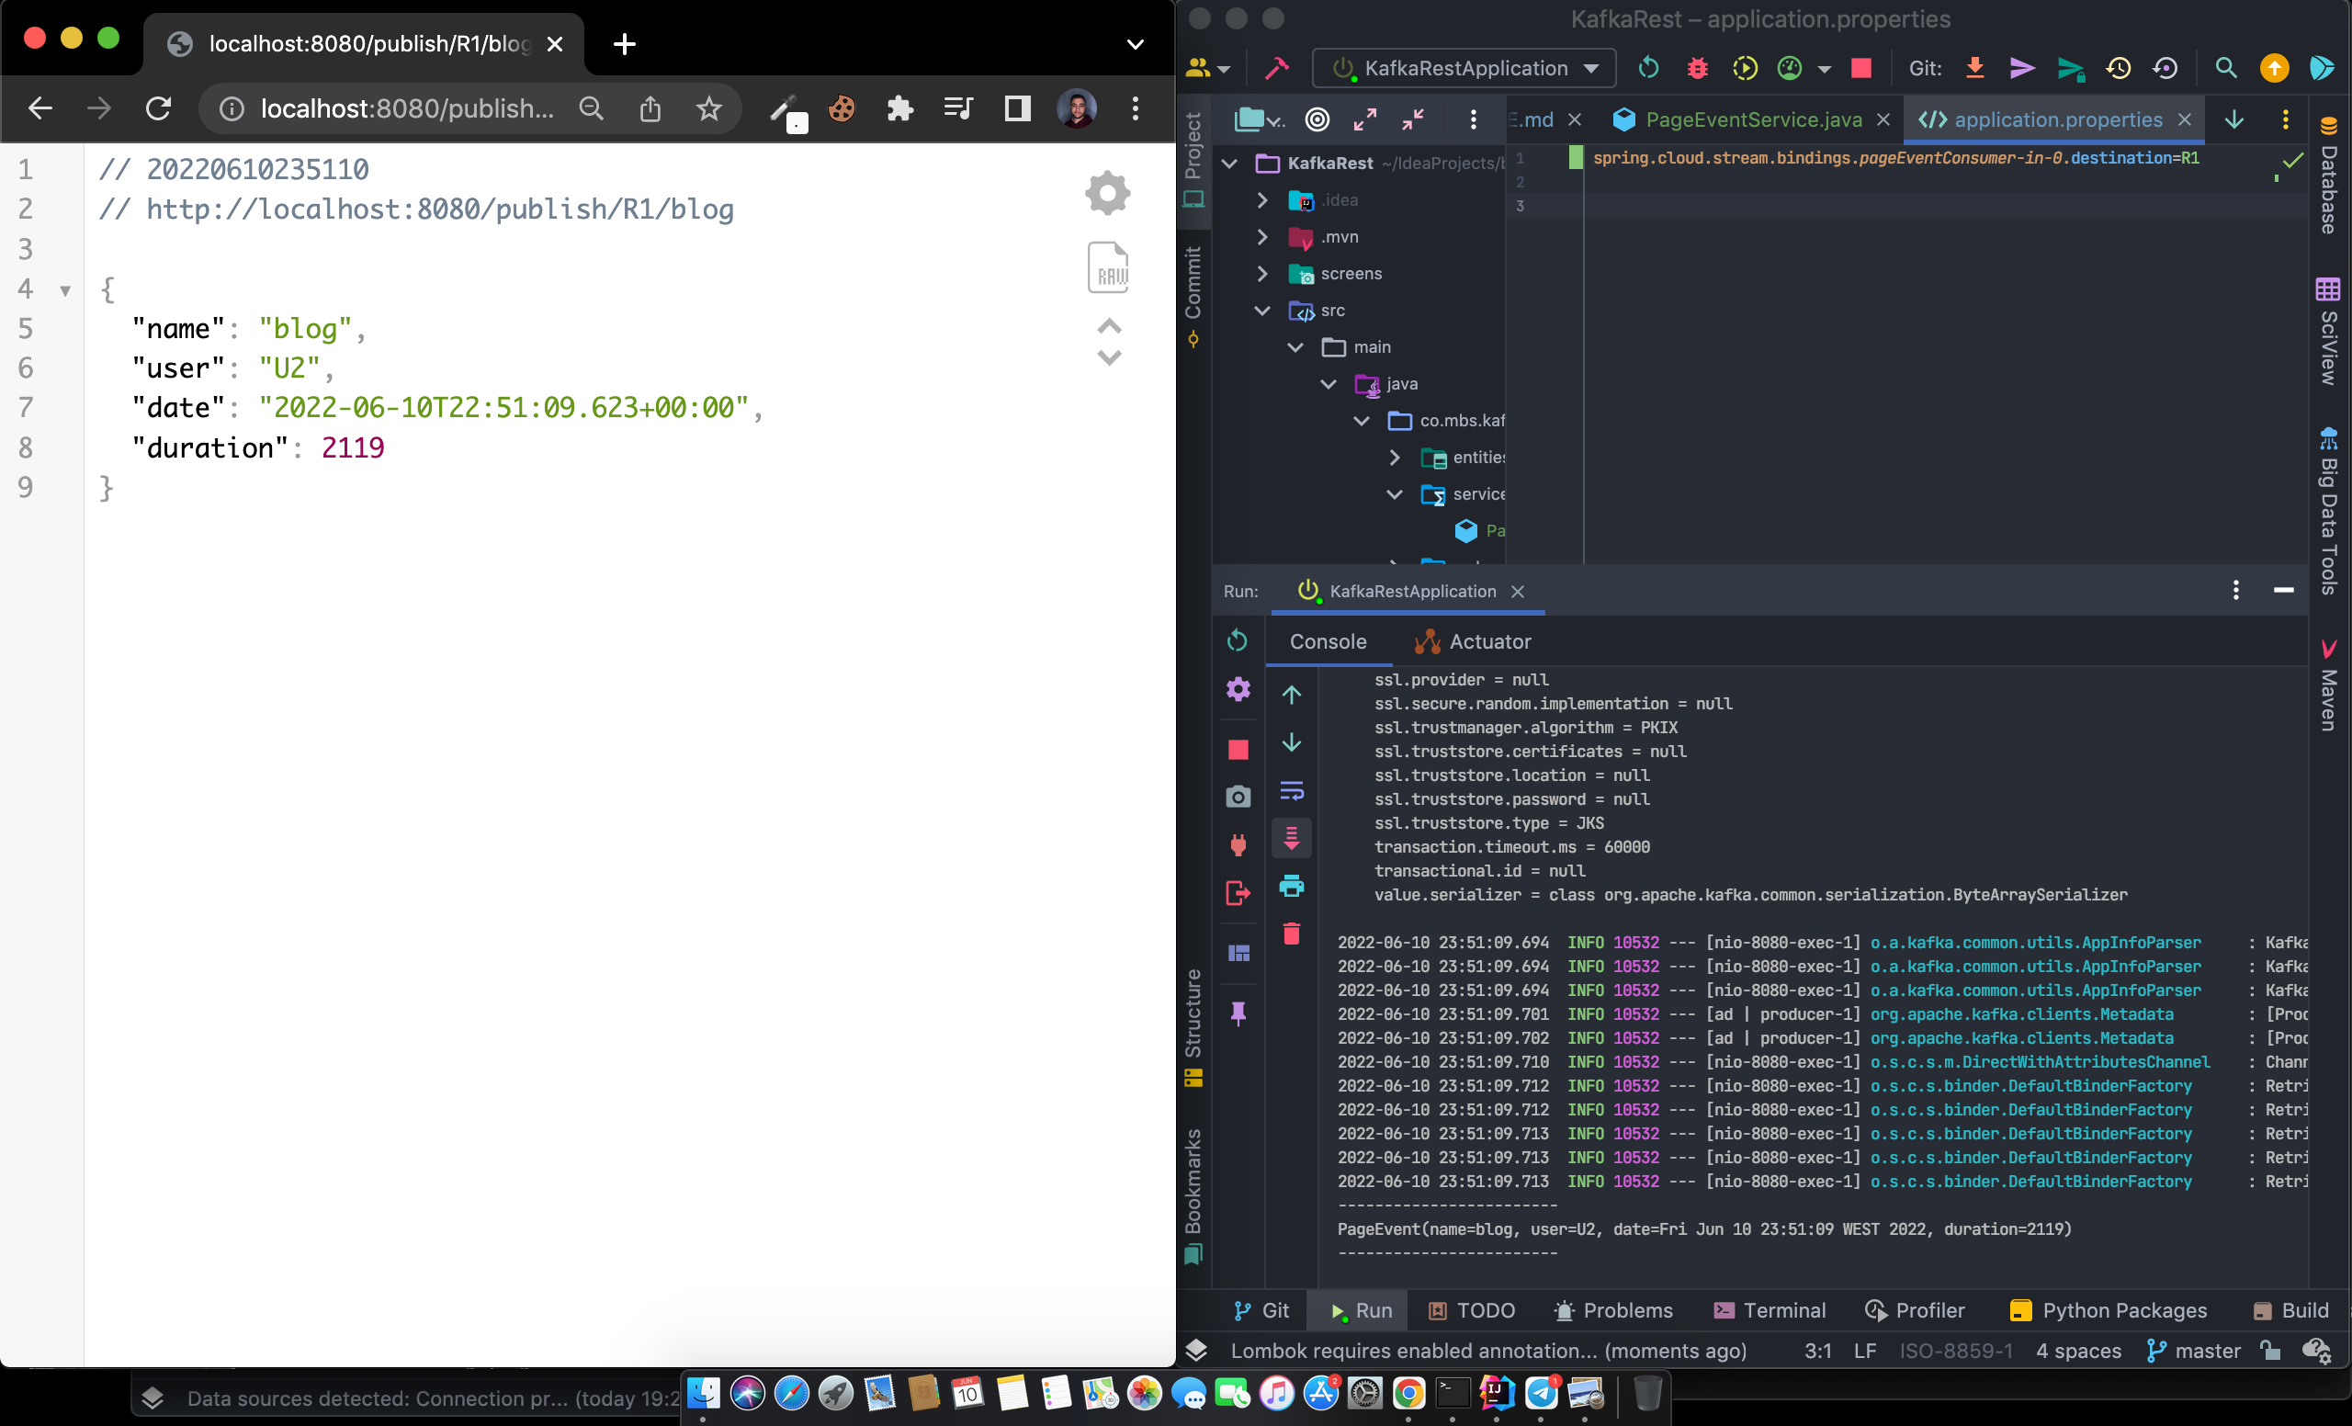Collapse the src folder in the project tree
The height and width of the screenshot is (1426, 2352).
(1262, 311)
